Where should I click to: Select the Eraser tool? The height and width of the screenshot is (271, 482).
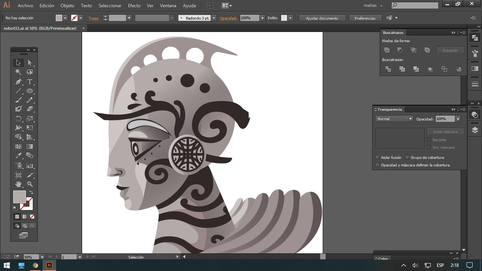pos(30,109)
